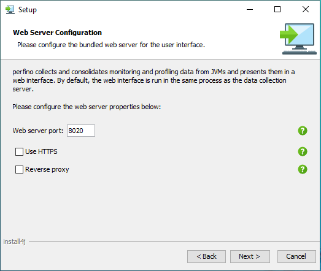Click the Setup title text
Screen dimensions: 321x271
pos(28,10)
